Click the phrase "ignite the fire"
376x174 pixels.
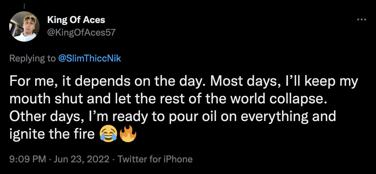pyautogui.click(x=52, y=134)
